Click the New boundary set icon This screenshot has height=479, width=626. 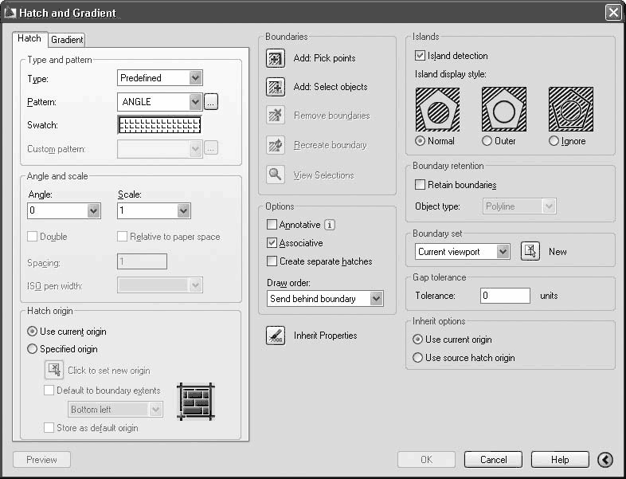(530, 251)
